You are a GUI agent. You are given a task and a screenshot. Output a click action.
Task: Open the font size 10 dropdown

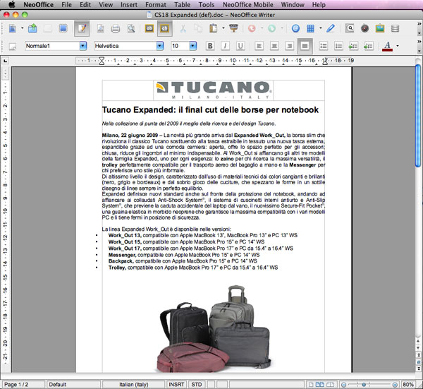pyautogui.click(x=193, y=46)
